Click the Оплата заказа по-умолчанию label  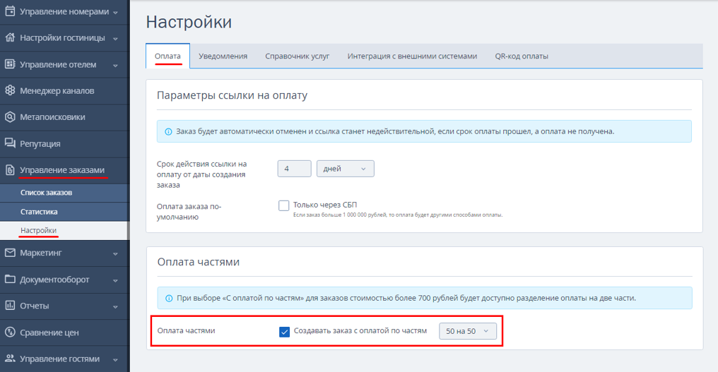point(189,211)
